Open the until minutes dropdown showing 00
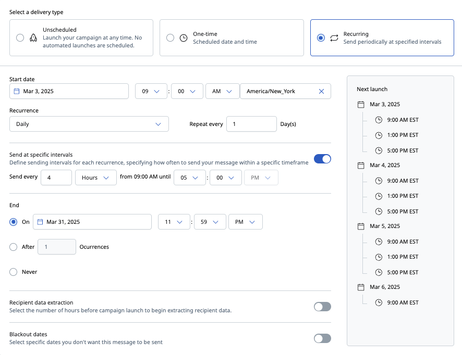Viewport: 462px width, 355px height. point(226,177)
